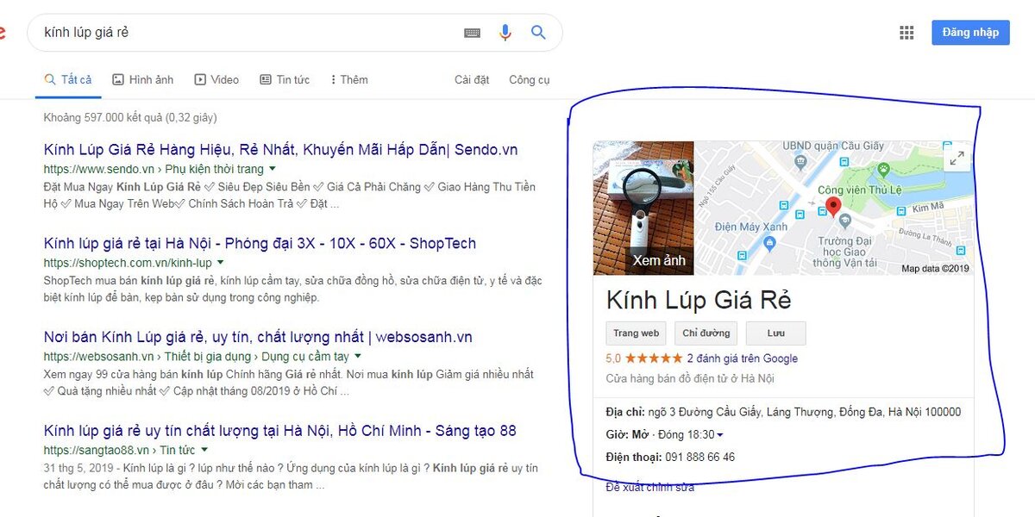Expand opening hours dropdown next to 18:30

coord(720,435)
